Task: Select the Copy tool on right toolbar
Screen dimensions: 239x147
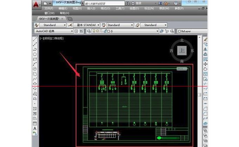Action: point(205,44)
